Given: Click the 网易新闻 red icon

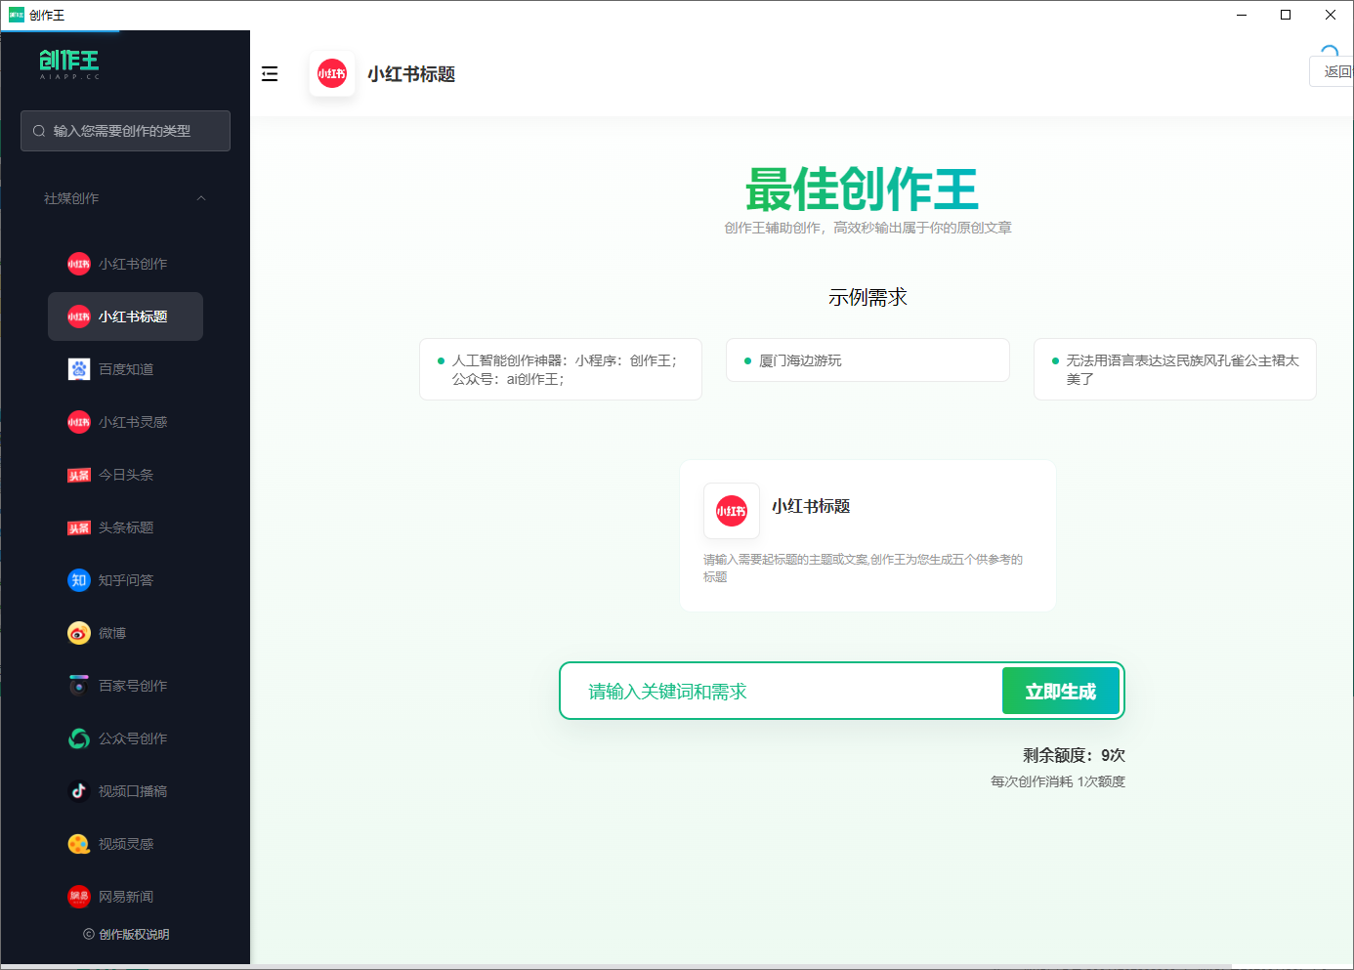Looking at the screenshot, I should click(x=79, y=897).
